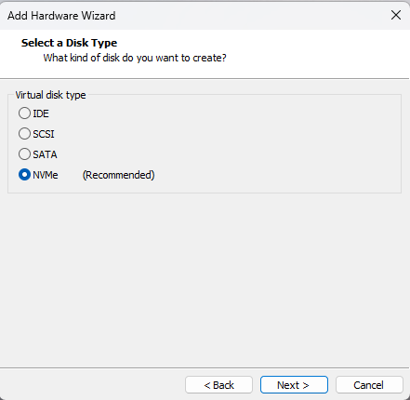Click the (Recommended) text beside NVMe
The width and height of the screenshot is (410, 400).
point(119,175)
